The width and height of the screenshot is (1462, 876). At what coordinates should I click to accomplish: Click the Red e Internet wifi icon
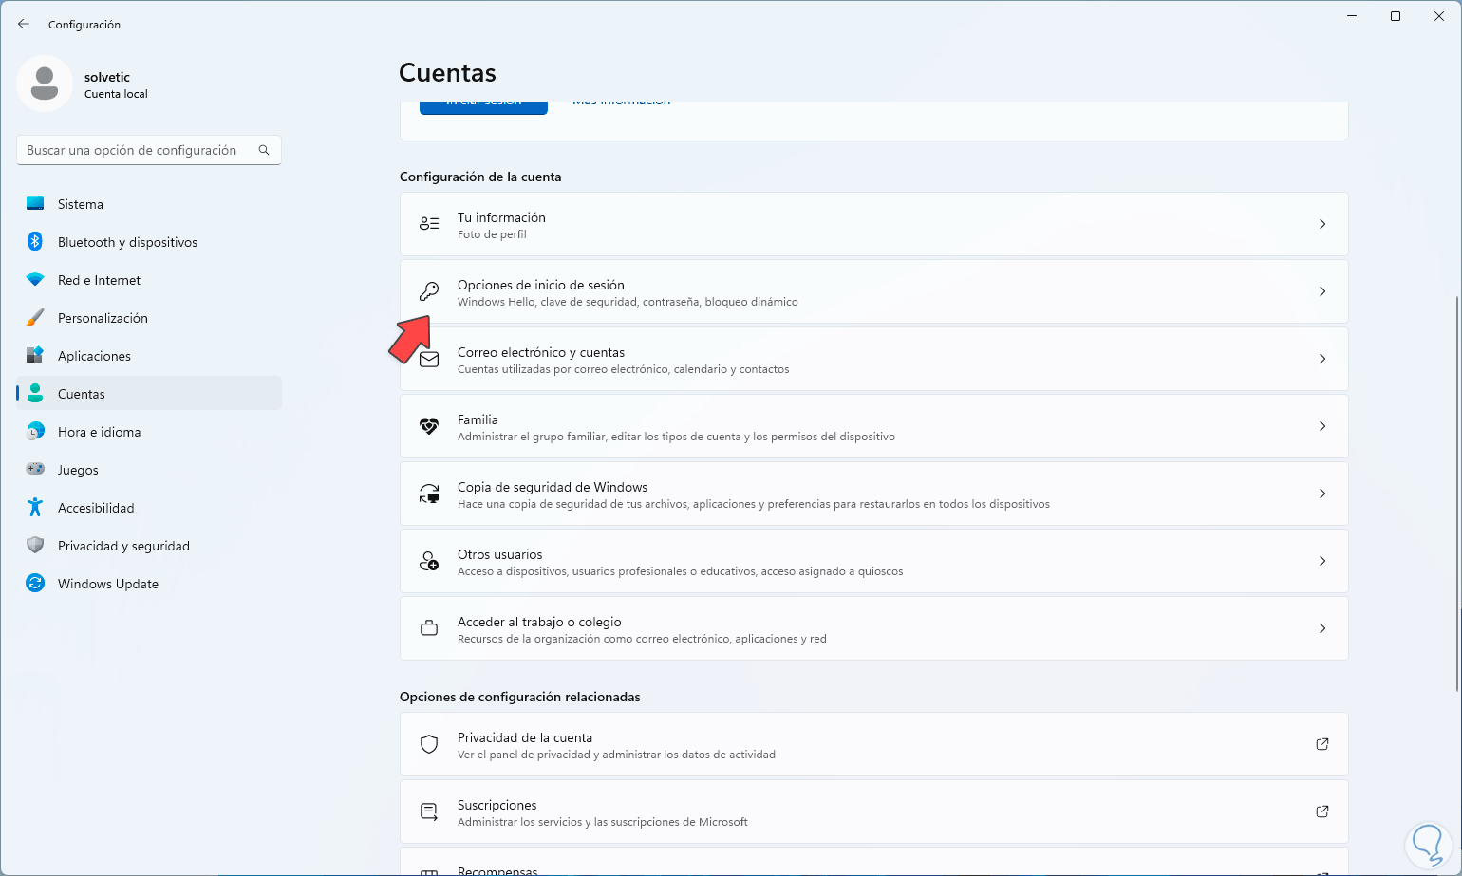pyautogui.click(x=35, y=280)
